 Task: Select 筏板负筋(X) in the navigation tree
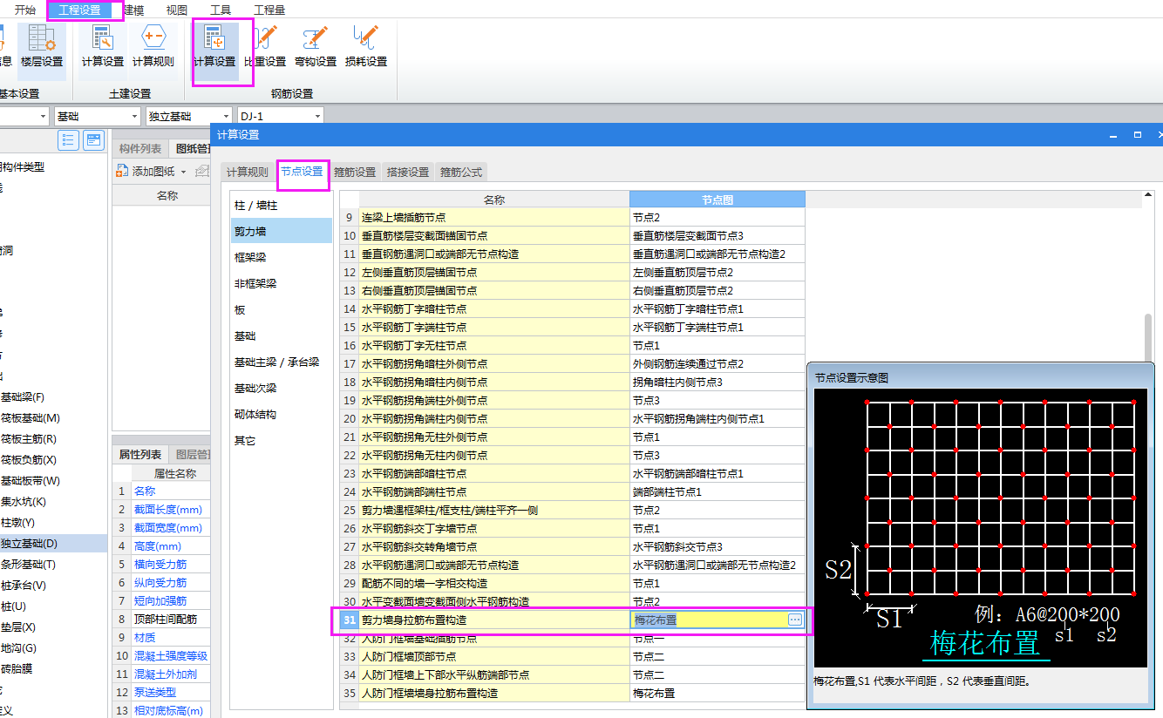click(x=28, y=460)
